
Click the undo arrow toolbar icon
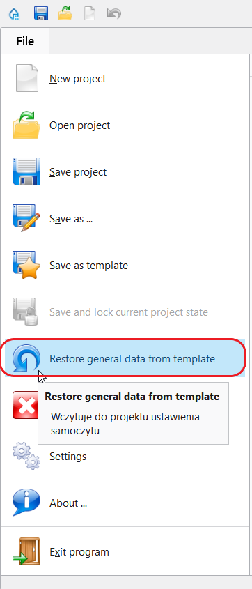pos(114,14)
